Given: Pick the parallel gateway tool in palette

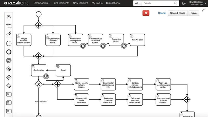Looking at the screenshot, I should 9,77.
